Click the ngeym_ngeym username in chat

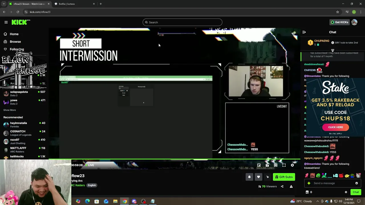pyautogui.click(x=313, y=158)
